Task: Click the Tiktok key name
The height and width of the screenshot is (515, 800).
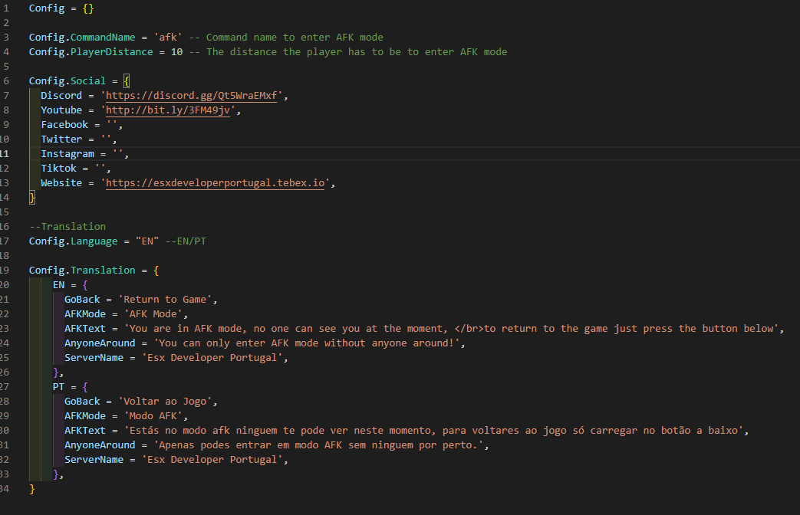Action: click(58, 169)
